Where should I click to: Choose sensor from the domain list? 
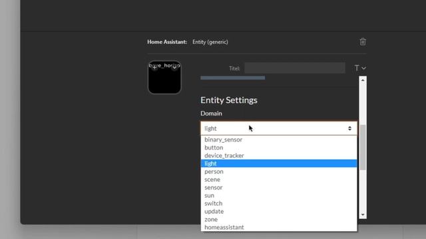(x=279, y=187)
